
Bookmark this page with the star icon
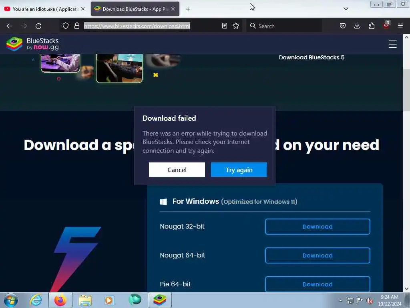pos(236,26)
